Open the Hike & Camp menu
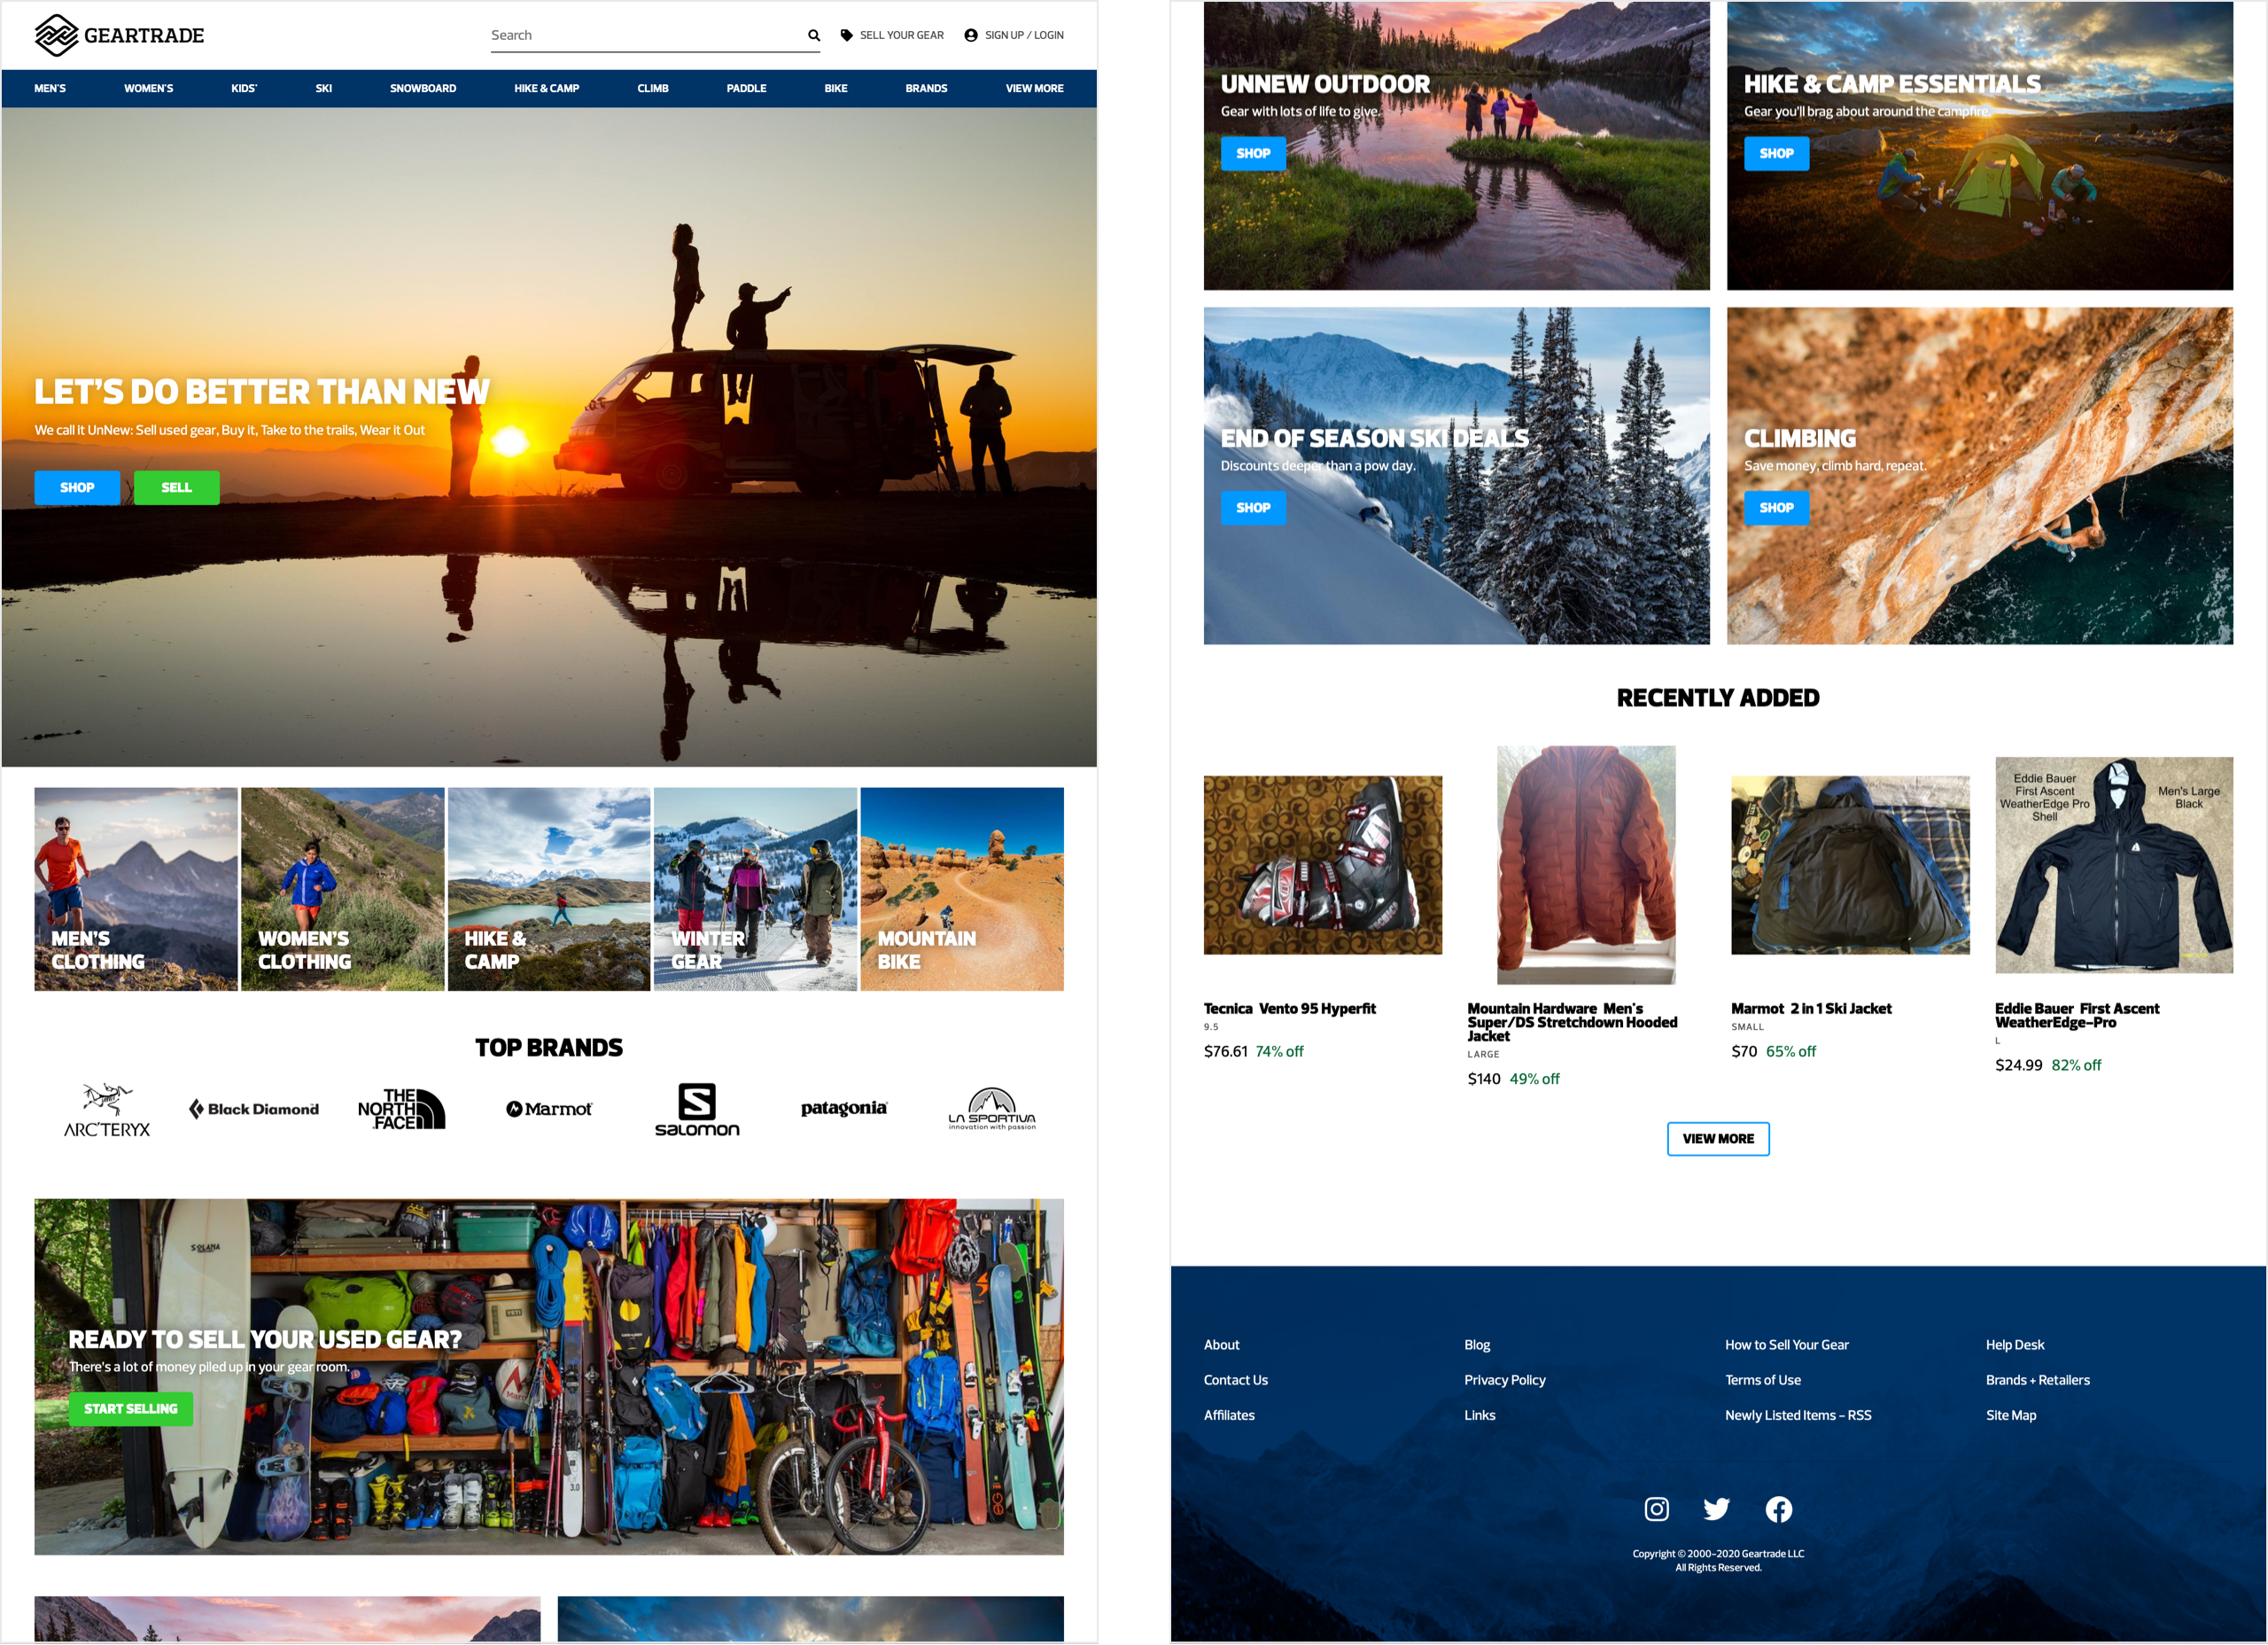Screen dimensions: 2268x1645 546,88
